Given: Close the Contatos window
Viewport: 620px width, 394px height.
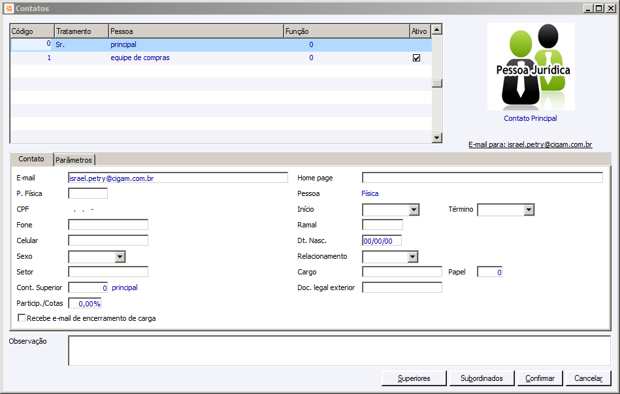Looking at the screenshot, I should (612, 8).
